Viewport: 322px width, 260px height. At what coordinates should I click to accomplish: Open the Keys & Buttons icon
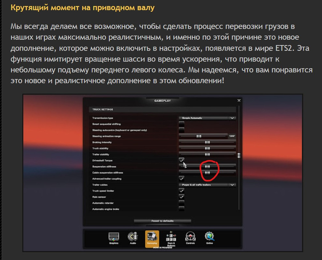pos(171,239)
